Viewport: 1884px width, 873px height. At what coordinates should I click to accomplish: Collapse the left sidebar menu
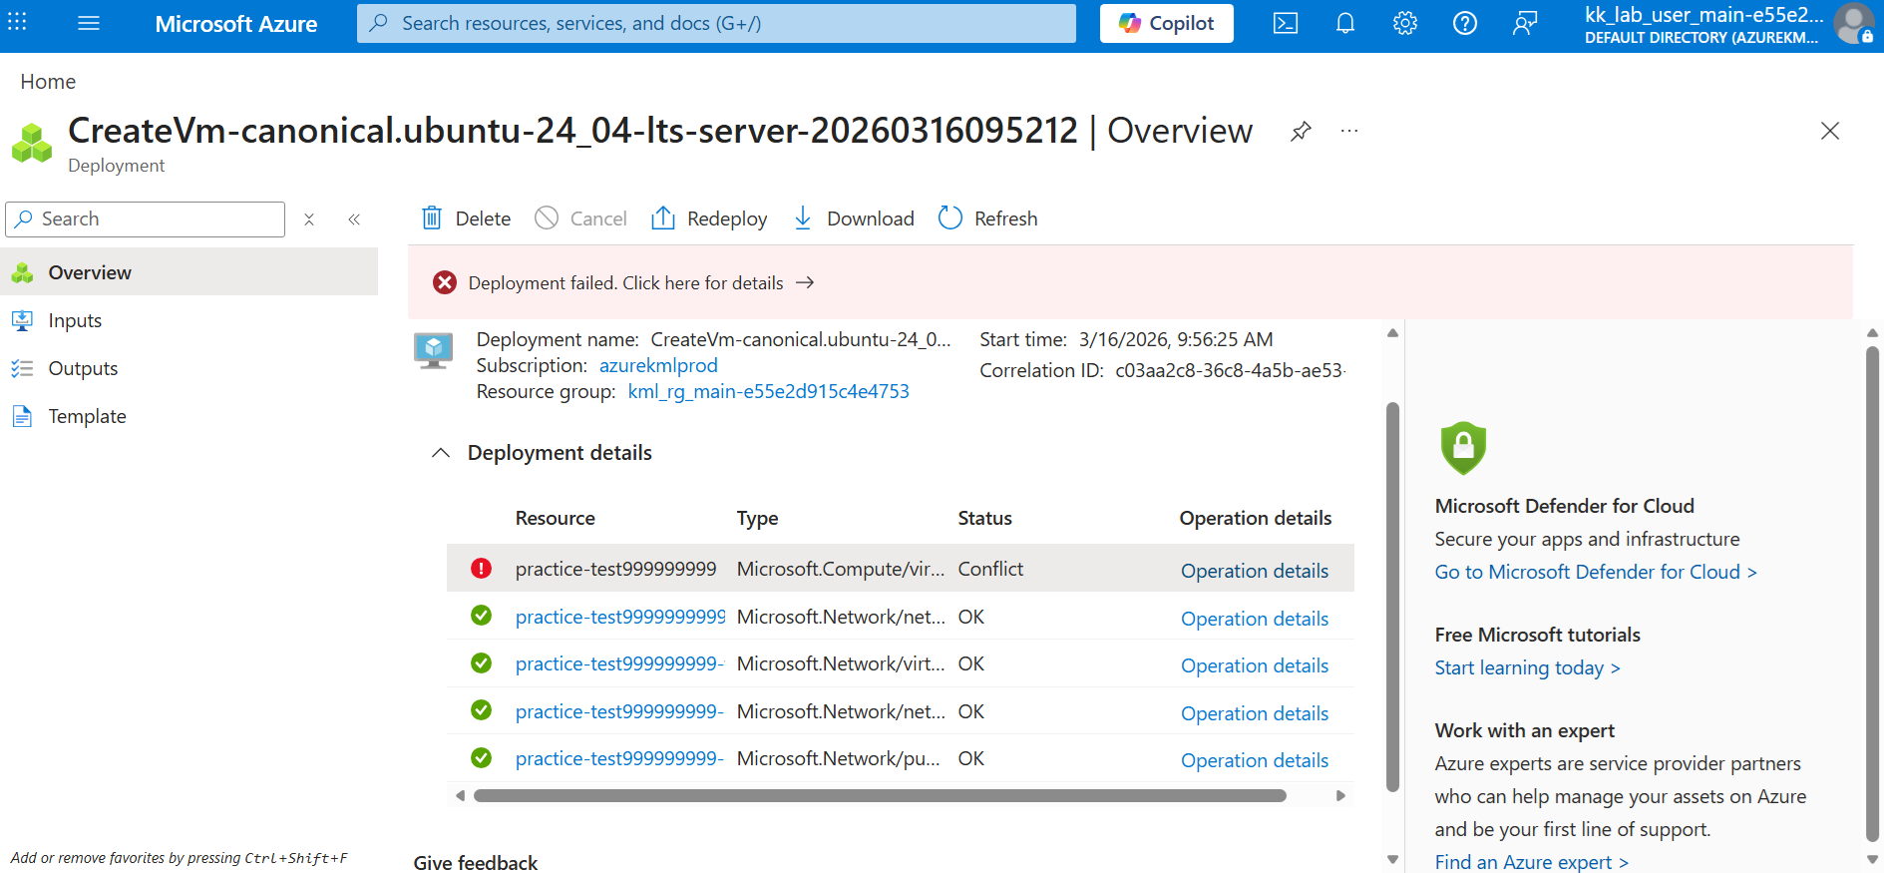point(354,219)
